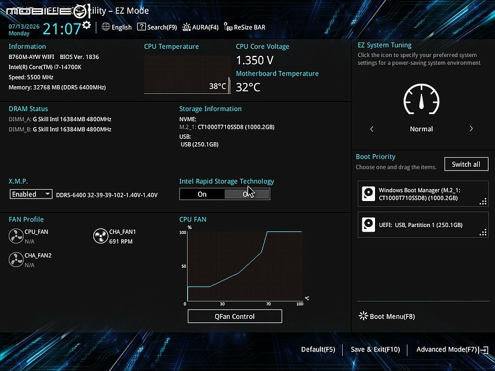Click the language globe icon

pos(106,27)
